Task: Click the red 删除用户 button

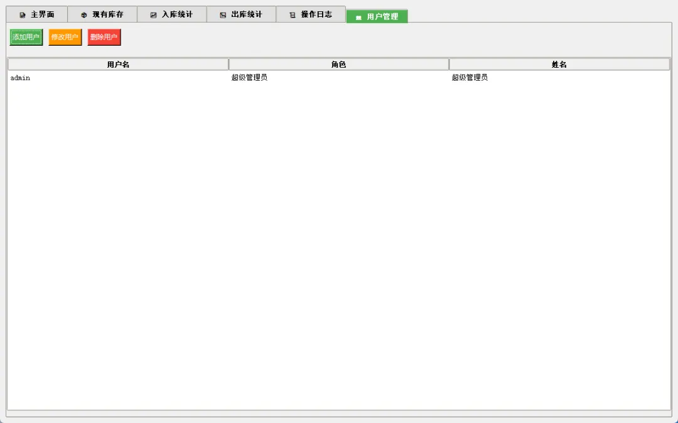Action: click(x=104, y=37)
